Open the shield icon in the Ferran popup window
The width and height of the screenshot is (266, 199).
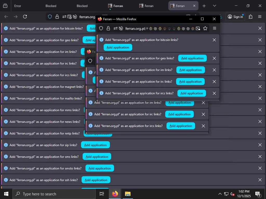101,28
